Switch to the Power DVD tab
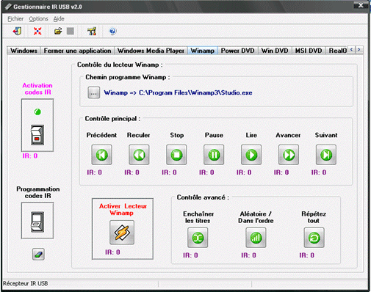 coord(238,51)
